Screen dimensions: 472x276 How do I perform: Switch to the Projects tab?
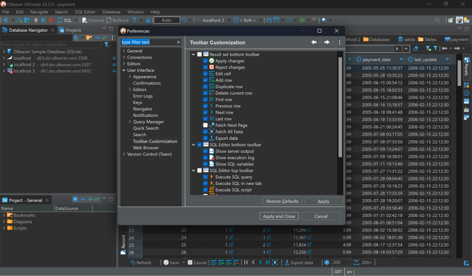point(71,30)
